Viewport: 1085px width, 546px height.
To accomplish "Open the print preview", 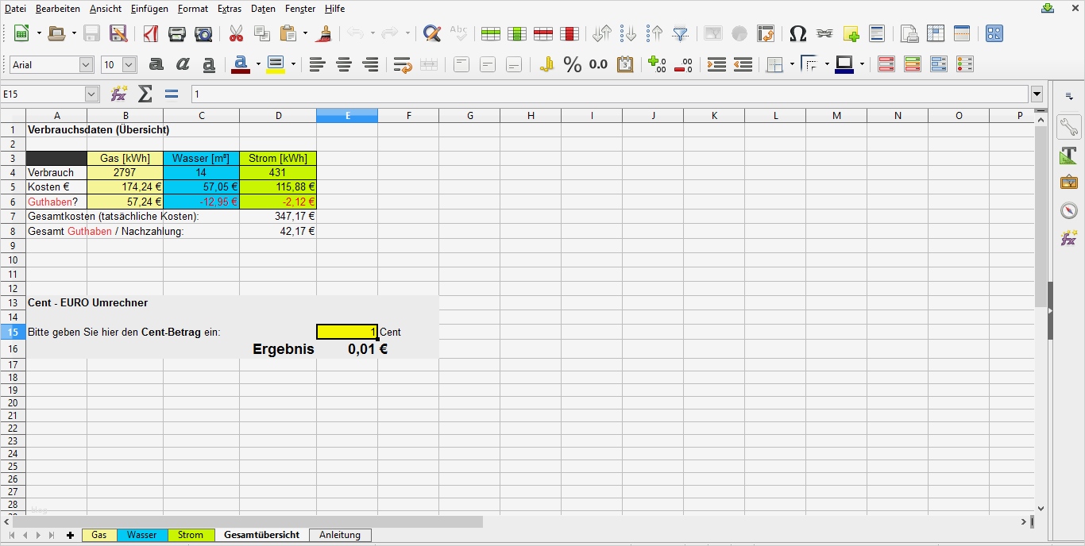I will point(203,33).
